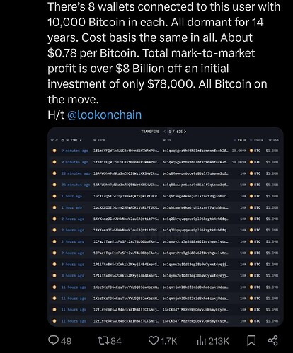Open the first row sender address 1f1miYFQ
Viewport: 293px width, 353px height.
(x=126, y=151)
